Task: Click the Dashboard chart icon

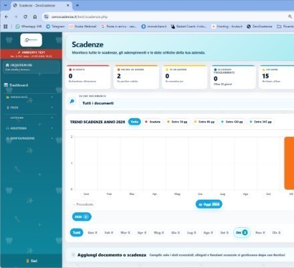Action: pyautogui.click(x=6, y=85)
